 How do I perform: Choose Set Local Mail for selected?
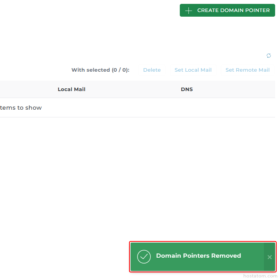pyautogui.click(x=193, y=70)
